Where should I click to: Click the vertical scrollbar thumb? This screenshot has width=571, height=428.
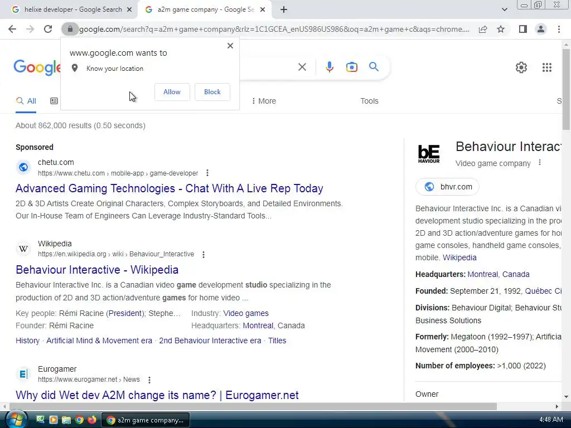click(566, 89)
